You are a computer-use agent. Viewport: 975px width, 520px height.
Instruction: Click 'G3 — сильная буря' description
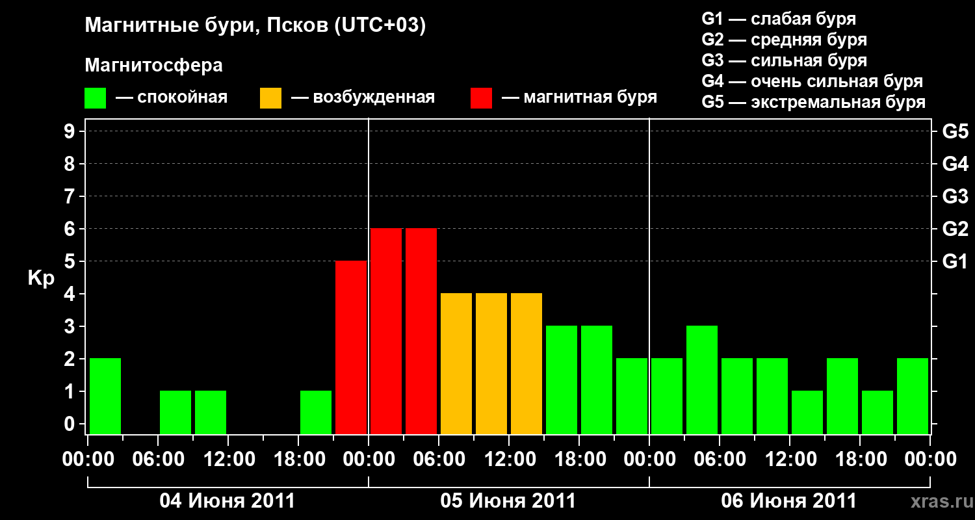click(785, 60)
